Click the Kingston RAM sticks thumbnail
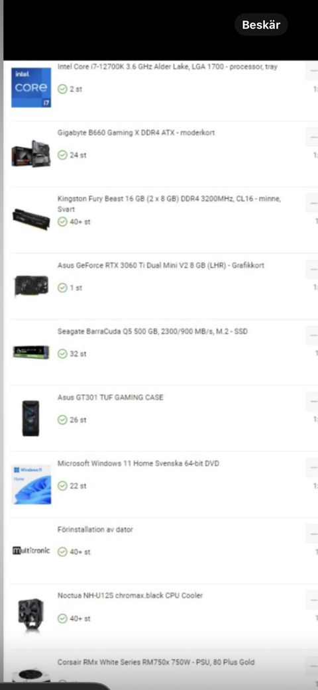This screenshot has width=318, height=690. point(31,219)
